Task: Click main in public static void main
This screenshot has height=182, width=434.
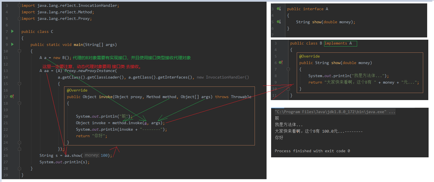Action: (78, 45)
